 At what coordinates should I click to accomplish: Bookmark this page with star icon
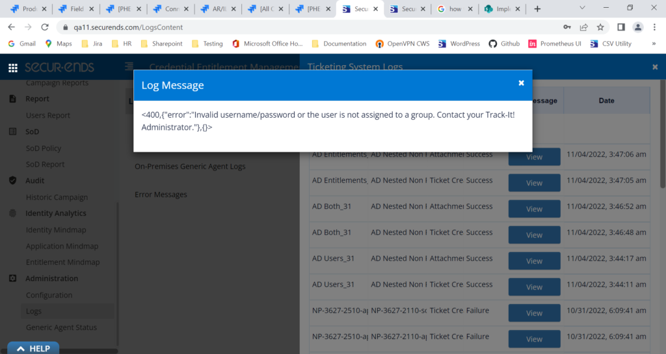[x=600, y=27]
